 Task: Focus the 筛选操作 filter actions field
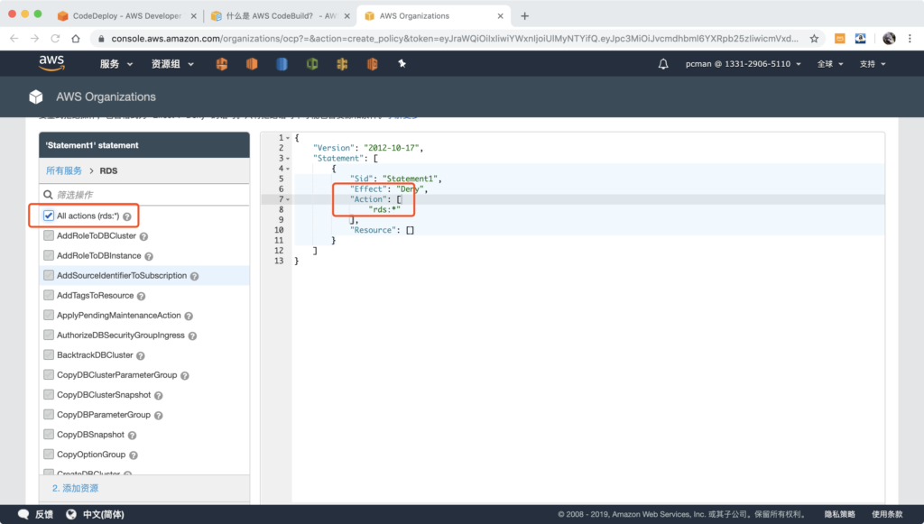pyautogui.click(x=144, y=195)
